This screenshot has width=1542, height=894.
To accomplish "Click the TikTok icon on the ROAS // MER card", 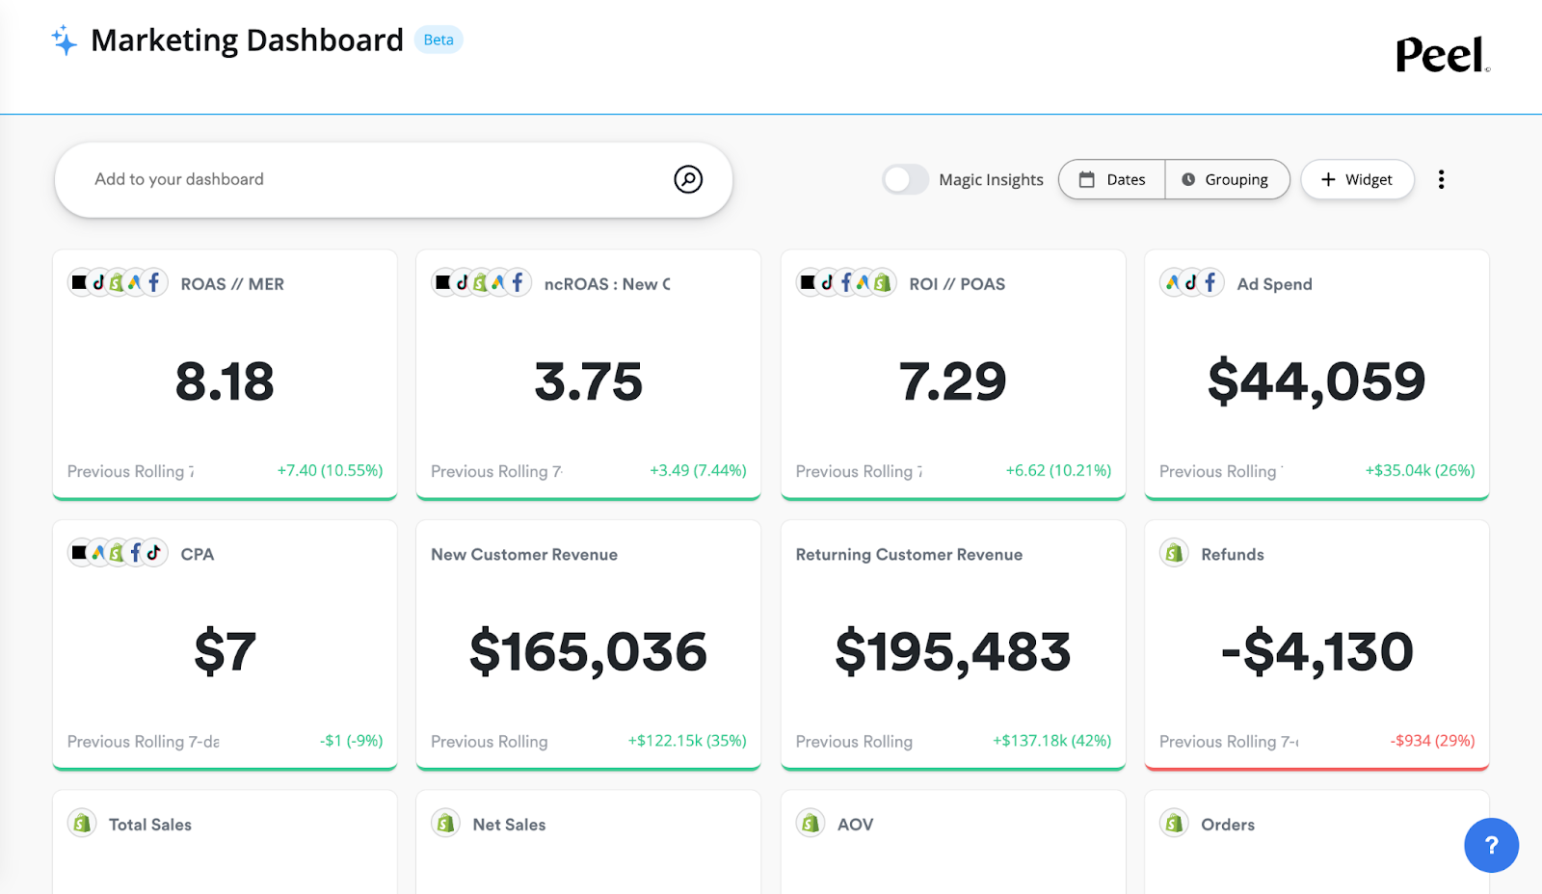I will (x=100, y=282).
